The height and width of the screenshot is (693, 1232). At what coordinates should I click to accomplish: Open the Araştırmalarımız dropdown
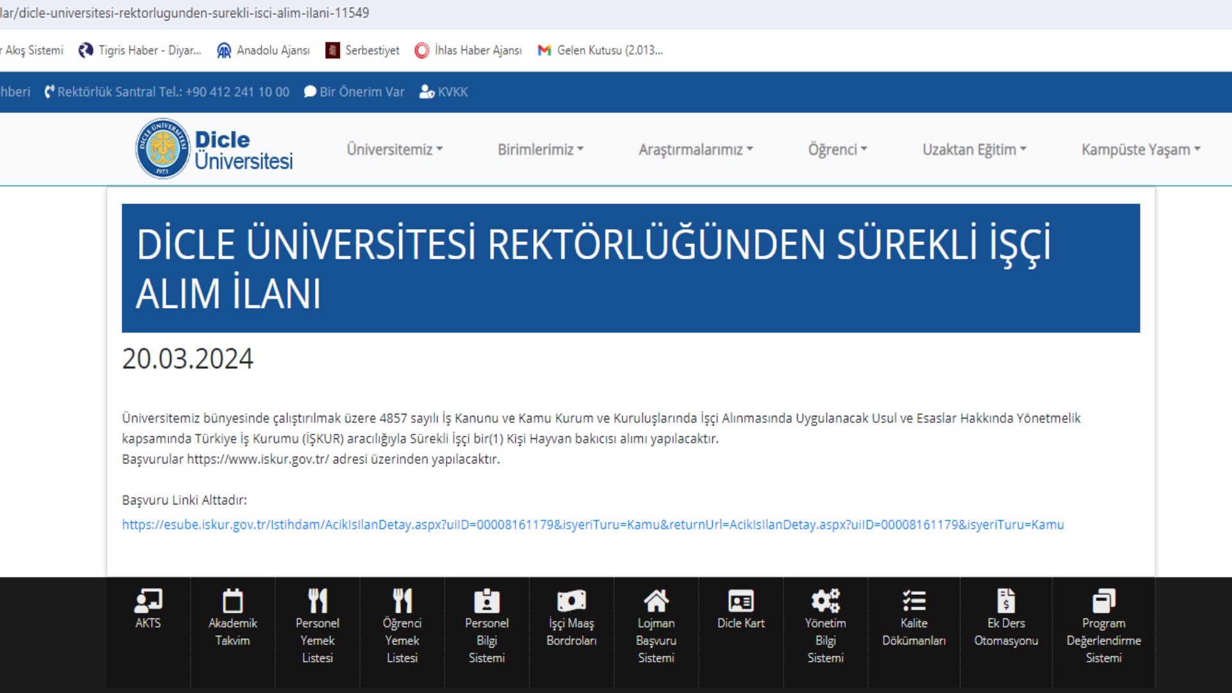click(x=696, y=150)
